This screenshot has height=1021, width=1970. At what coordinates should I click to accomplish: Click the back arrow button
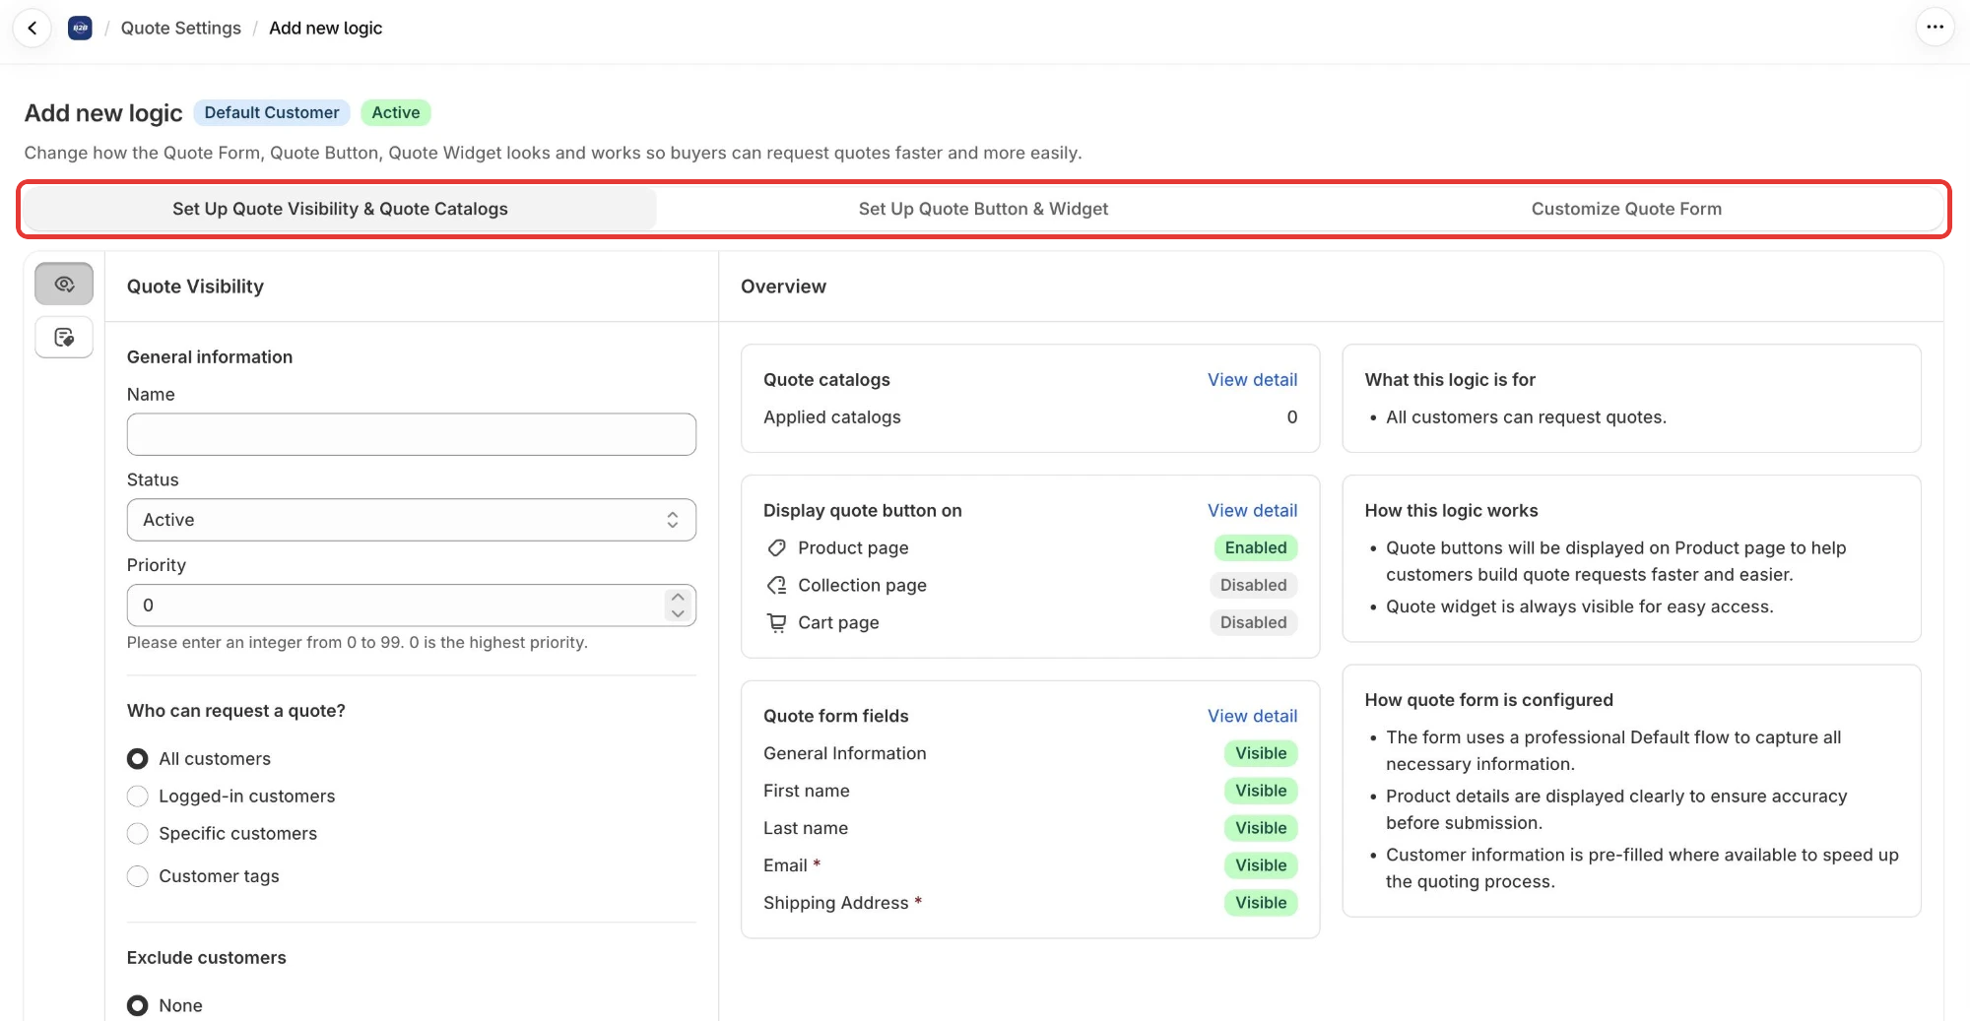click(x=33, y=28)
